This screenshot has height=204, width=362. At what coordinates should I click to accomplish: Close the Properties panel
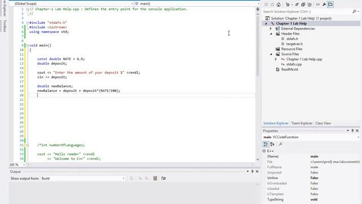[357, 131]
